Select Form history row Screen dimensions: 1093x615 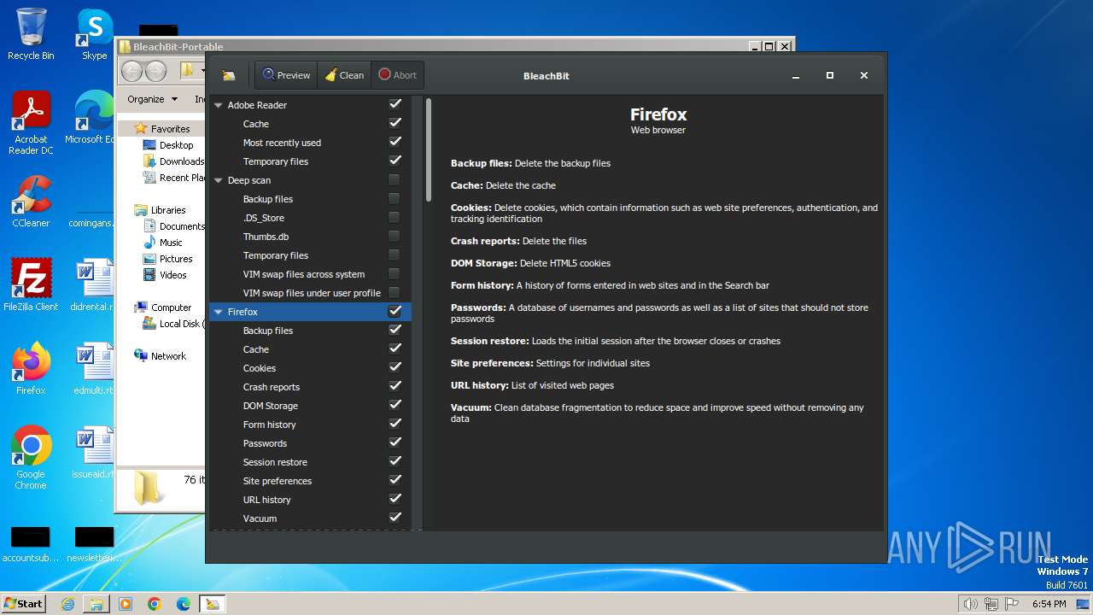(310, 425)
